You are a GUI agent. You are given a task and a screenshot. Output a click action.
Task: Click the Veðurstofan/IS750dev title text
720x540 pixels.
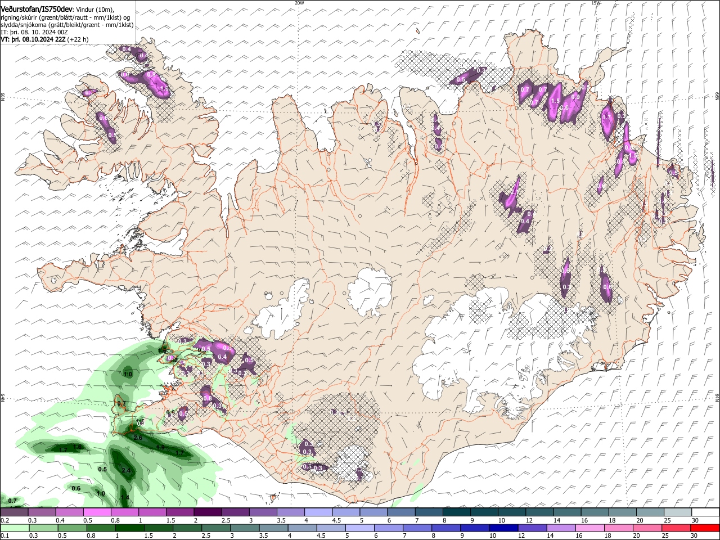[x=37, y=8]
